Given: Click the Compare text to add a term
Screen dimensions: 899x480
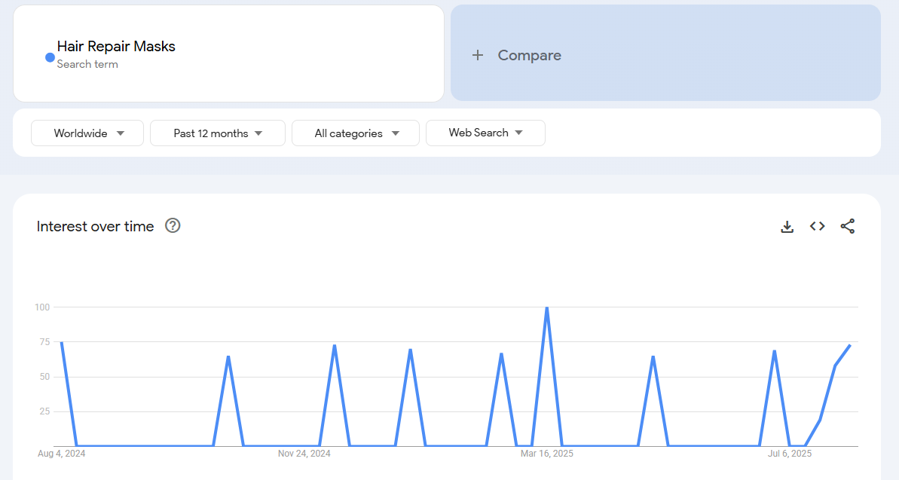Looking at the screenshot, I should [x=529, y=55].
